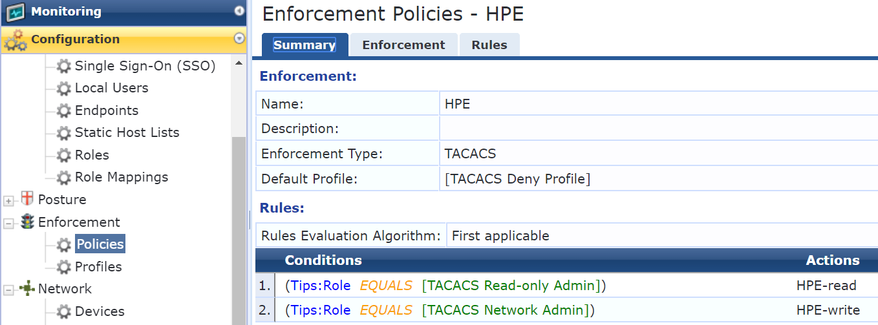This screenshot has width=878, height=325.
Task: Open the Rules tab
Action: point(489,45)
